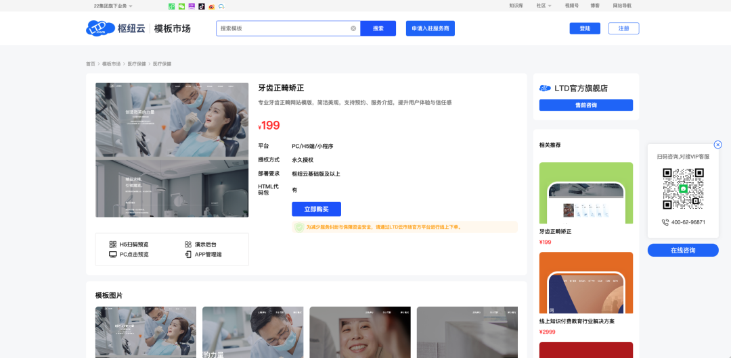This screenshot has height=358, width=731.
Task: Click the 在线咨询 button
Action: 683,250
